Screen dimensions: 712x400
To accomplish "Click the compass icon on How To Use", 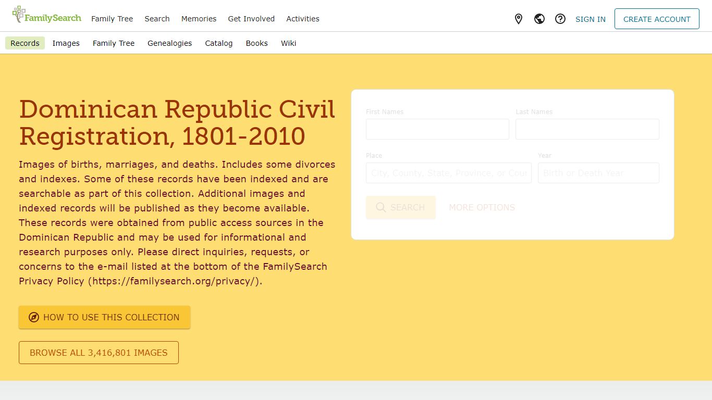I will (x=34, y=317).
